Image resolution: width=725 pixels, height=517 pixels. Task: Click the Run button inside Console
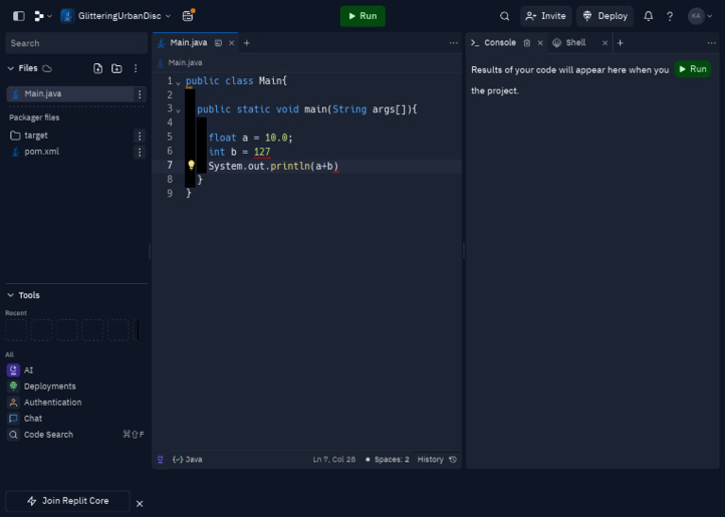point(693,69)
